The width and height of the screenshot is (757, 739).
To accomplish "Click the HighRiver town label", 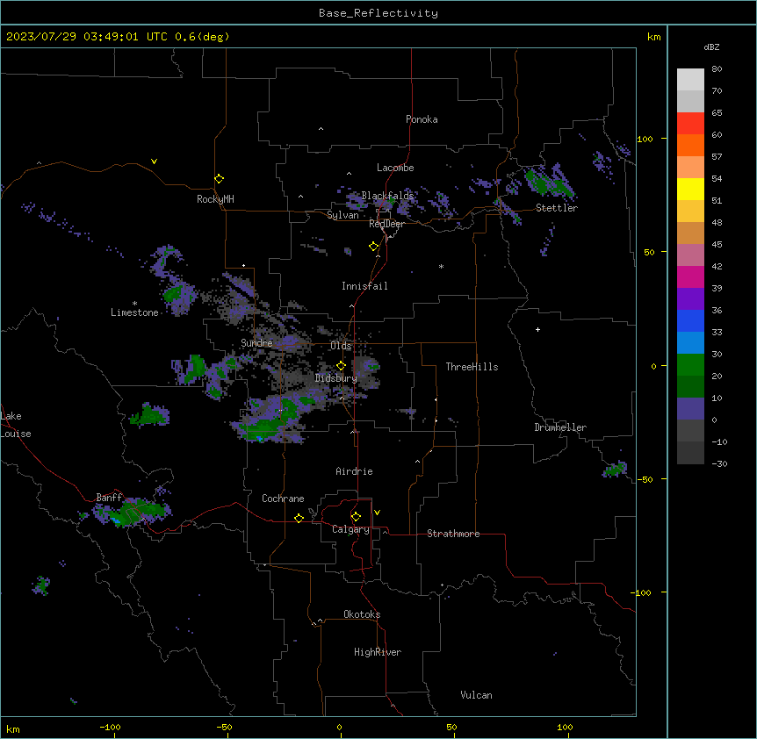I will tap(378, 652).
